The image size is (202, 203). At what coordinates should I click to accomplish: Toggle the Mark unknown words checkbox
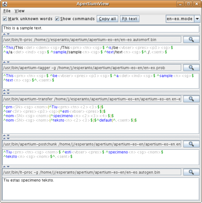pyautogui.click(x=5, y=19)
